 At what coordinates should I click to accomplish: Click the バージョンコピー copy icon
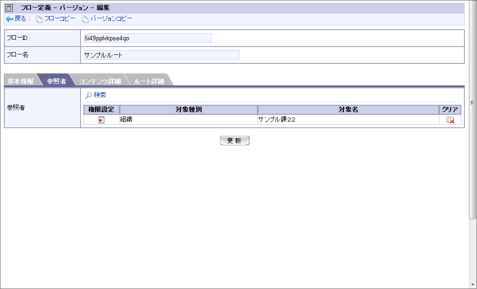pos(85,19)
